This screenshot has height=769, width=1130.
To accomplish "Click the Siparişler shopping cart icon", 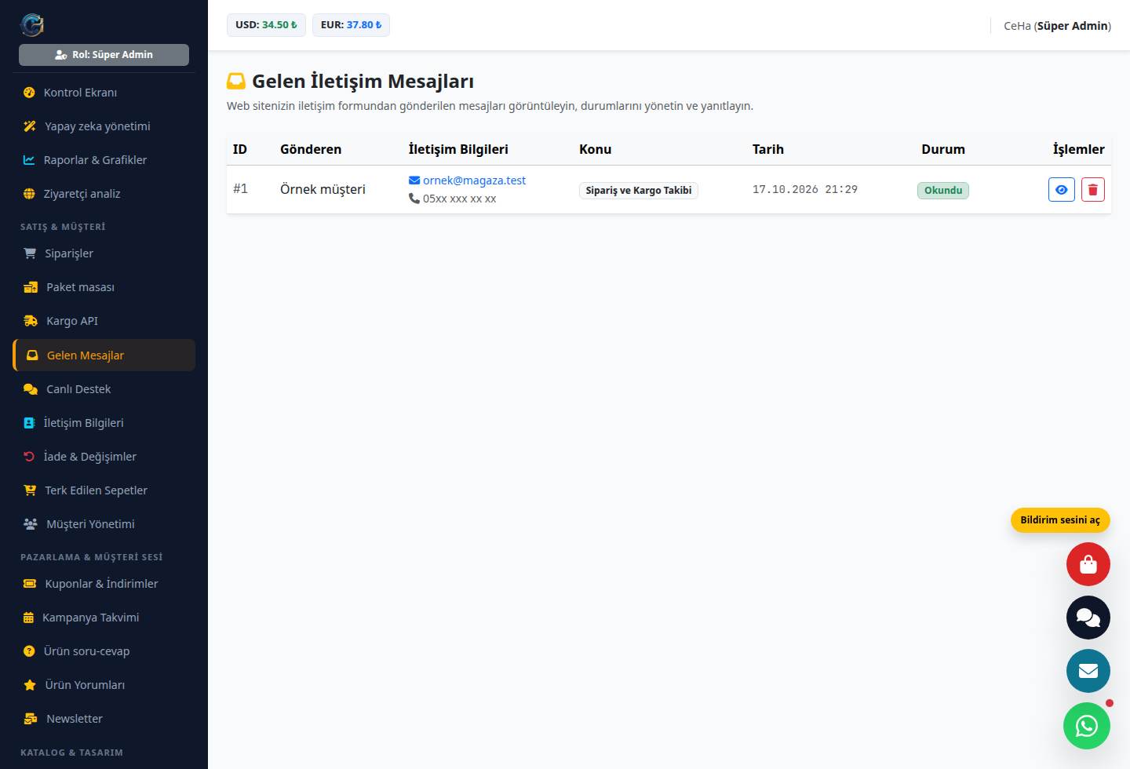I will (x=30, y=253).
